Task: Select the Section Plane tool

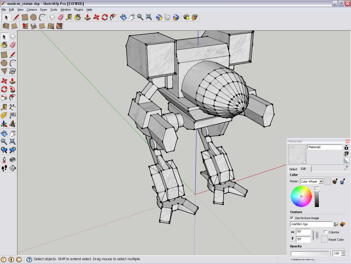Action: [13, 168]
